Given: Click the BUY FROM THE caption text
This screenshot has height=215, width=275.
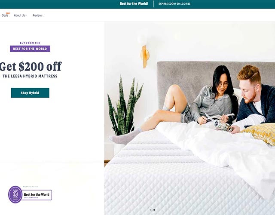Looking at the screenshot, I should tap(30, 43).
